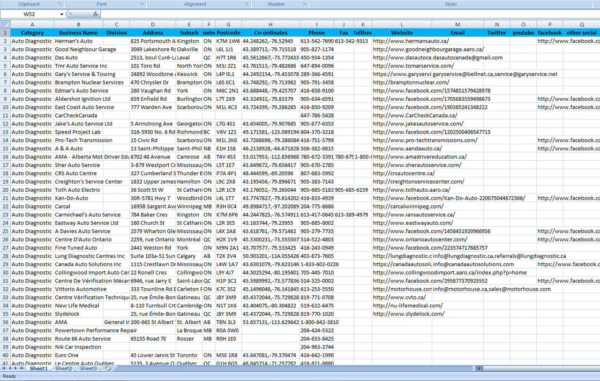The height and width of the screenshot is (381, 600).
Task: Open the tomarservice.com website link
Action: coord(413,66)
